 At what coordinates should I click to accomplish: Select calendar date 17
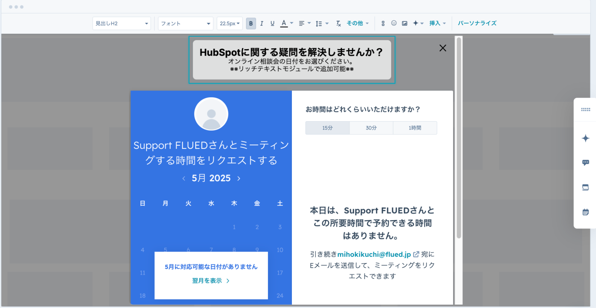[280, 273]
